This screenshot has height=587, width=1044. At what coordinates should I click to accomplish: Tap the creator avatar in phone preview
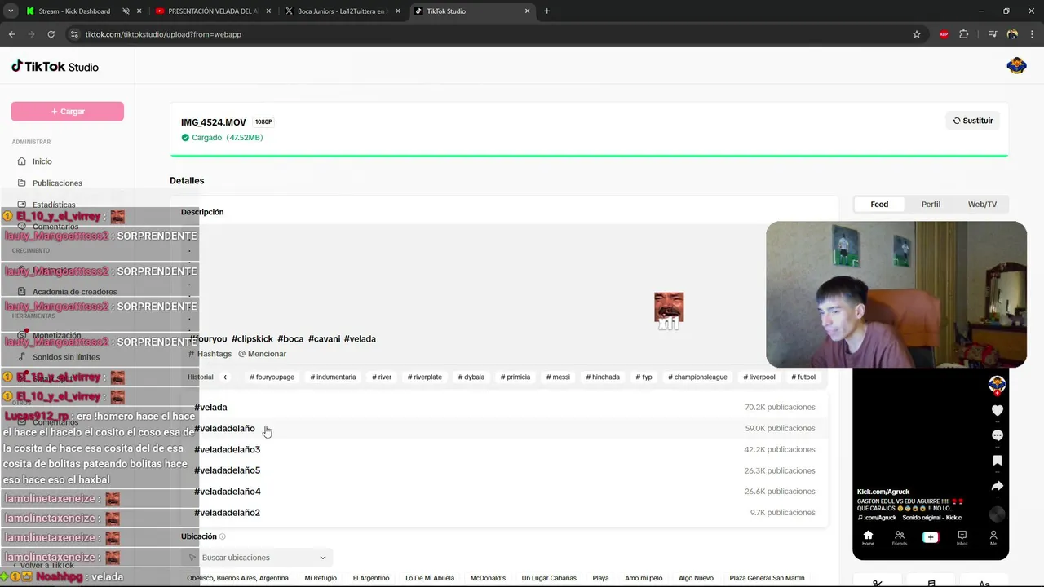point(997,384)
